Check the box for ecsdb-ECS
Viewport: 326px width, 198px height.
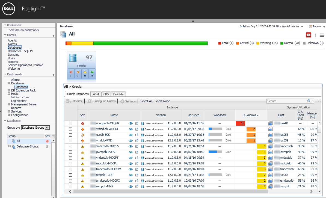coord(70,135)
